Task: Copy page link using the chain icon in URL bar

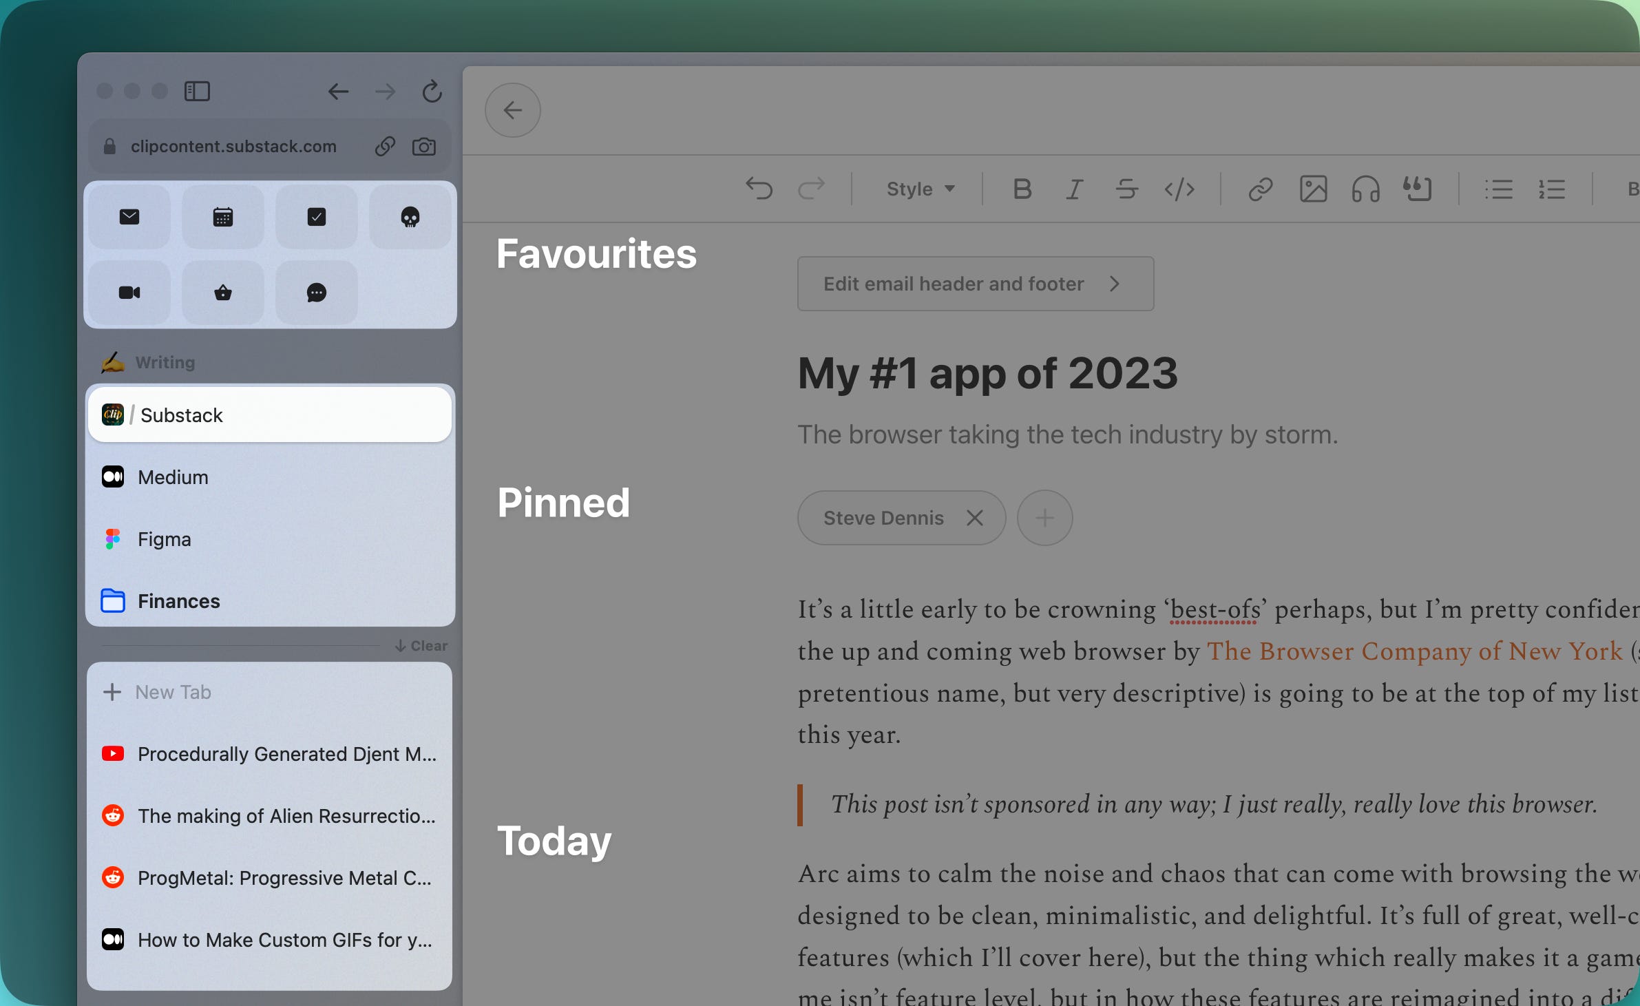Action: tap(385, 146)
